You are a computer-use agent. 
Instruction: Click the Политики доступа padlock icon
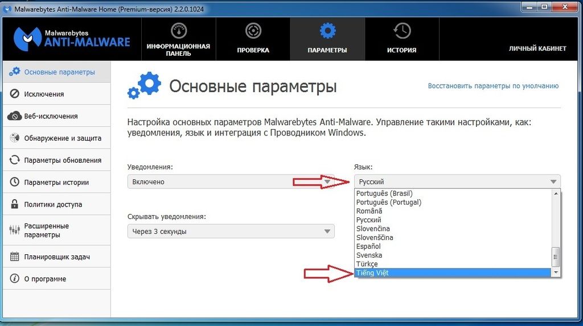coord(14,204)
